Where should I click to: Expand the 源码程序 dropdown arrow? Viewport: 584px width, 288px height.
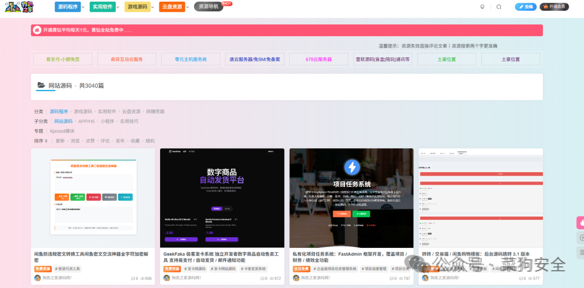click(x=83, y=7)
